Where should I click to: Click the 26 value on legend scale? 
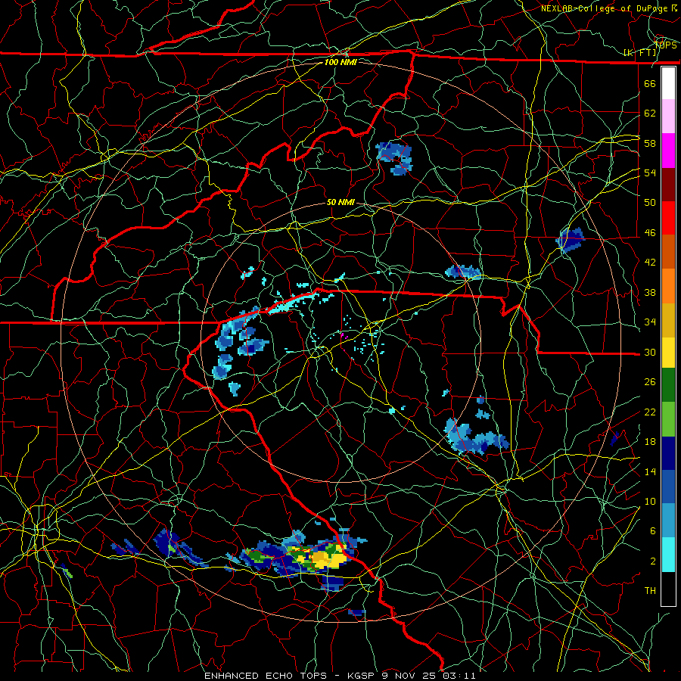[x=650, y=382]
